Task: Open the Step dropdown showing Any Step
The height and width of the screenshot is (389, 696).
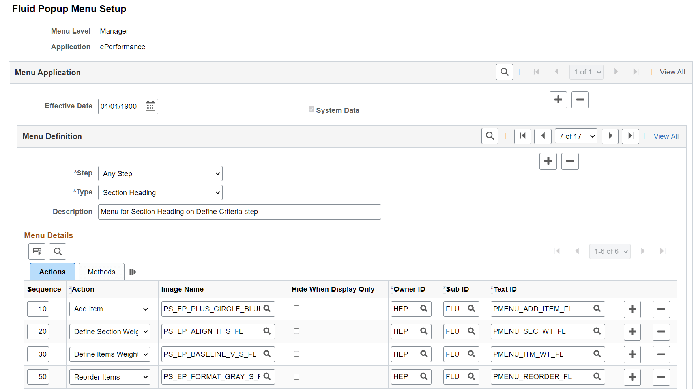Action: click(160, 173)
